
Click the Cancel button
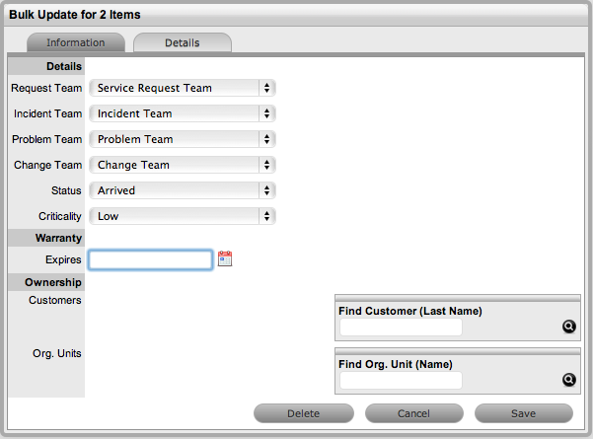point(414,413)
